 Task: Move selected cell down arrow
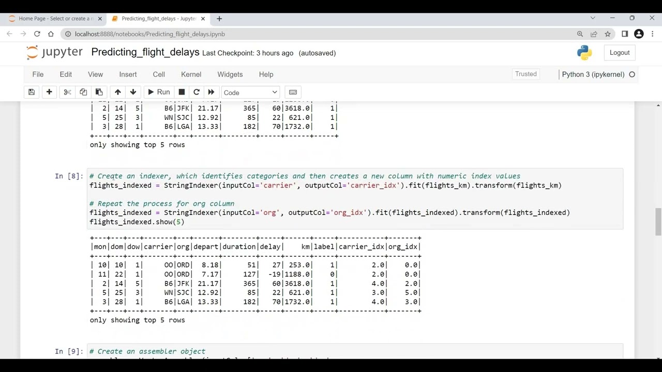tap(133, 92)
